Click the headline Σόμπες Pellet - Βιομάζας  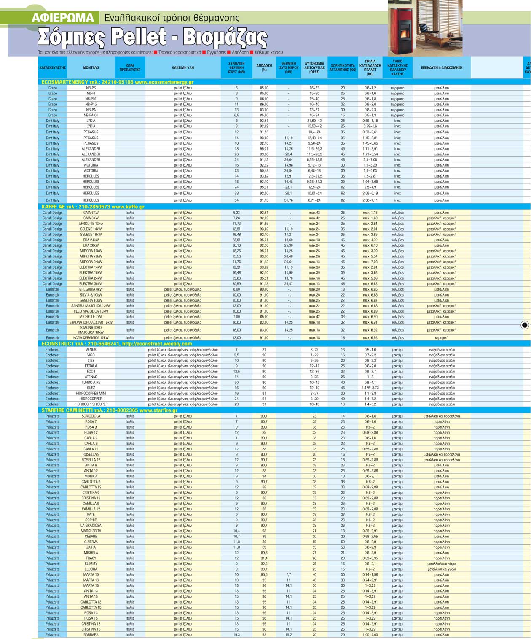point(152,38)
